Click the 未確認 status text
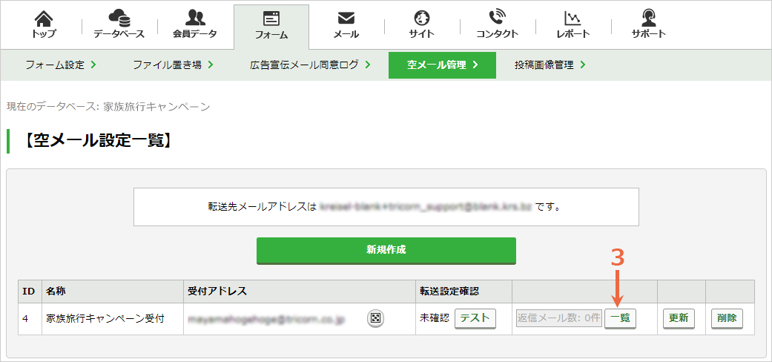This screenshot has width=772, height=362. pos(435,319)
